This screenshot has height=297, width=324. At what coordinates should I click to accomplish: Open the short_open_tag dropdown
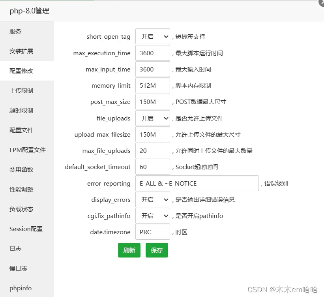coord(153,36)
